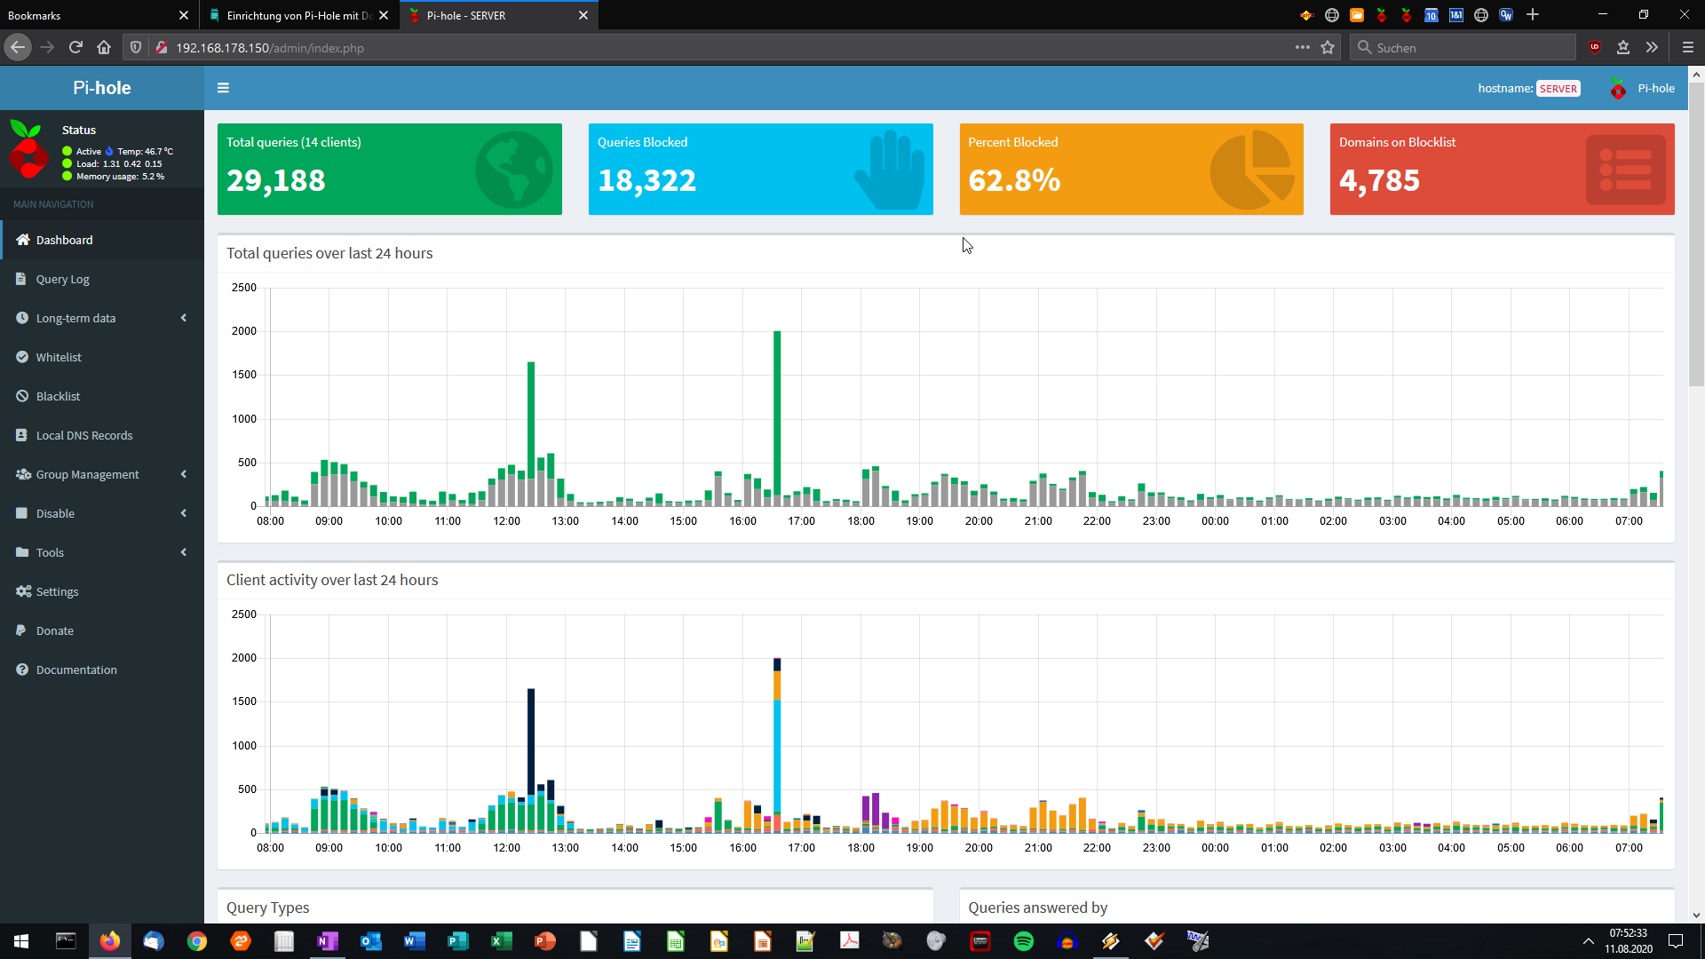1705x959 pixels.
Task: Show bookmarks menu toolbar icon
Action: tap(1623, 48)
